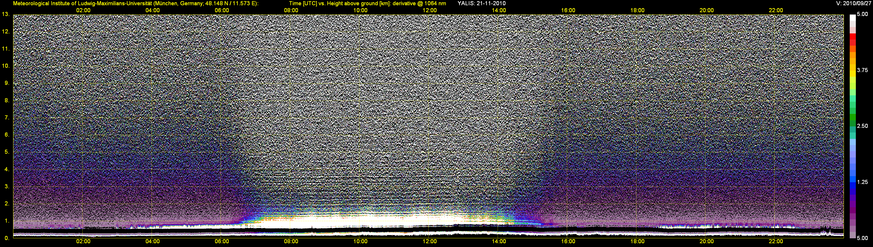Click the 14:00 label on the top time axis
The height and width of the screenshot is (247, 873).
pos(499,10)
